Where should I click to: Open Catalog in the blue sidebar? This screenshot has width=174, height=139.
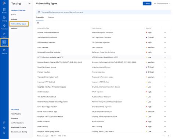click(x=4, y=19)
